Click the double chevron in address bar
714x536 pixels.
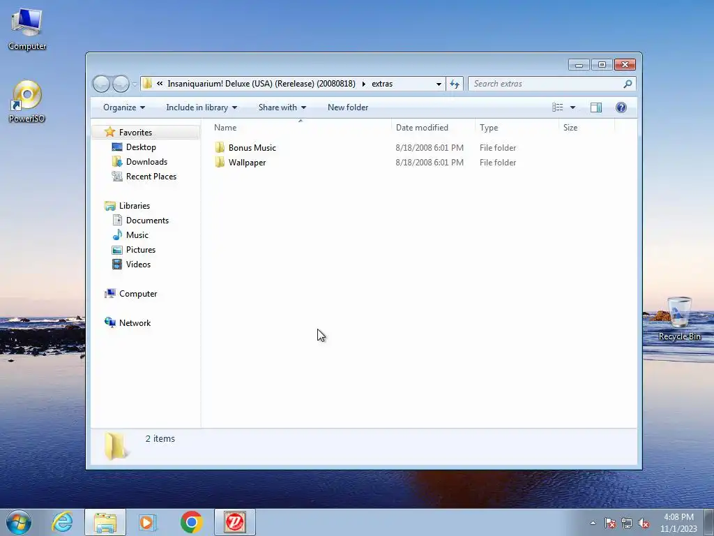tap(160, 84)
